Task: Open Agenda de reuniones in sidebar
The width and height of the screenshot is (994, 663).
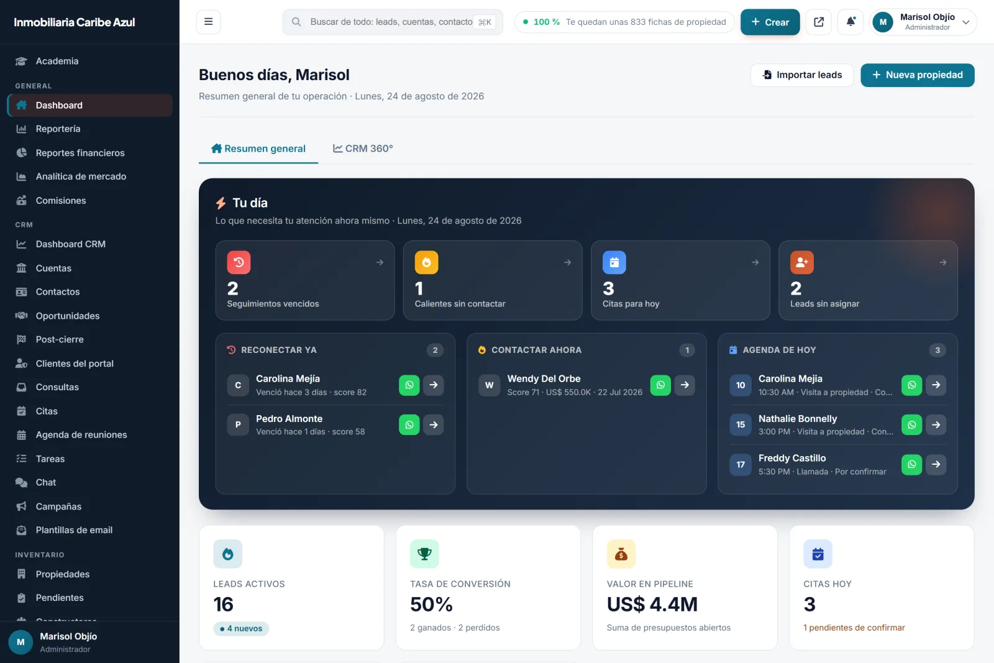Action: point(90,435)
